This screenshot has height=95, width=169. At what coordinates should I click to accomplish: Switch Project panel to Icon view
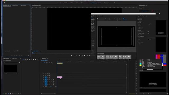click(x=8, y=93)
